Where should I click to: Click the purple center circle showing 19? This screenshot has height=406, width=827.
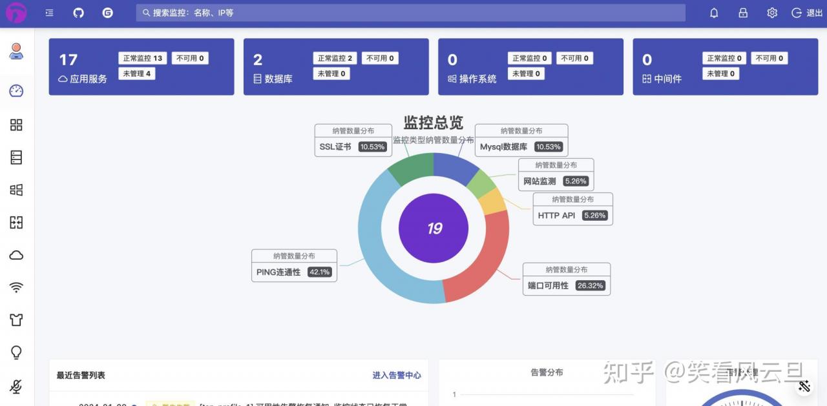(434, 228)
